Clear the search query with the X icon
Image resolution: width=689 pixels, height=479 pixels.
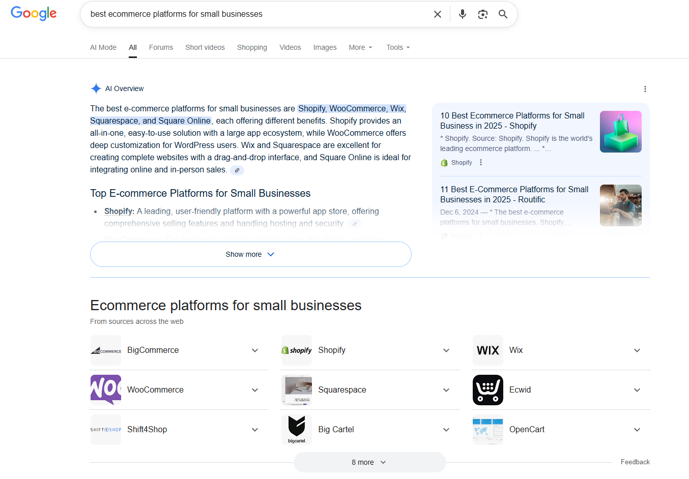coord(438,14)
